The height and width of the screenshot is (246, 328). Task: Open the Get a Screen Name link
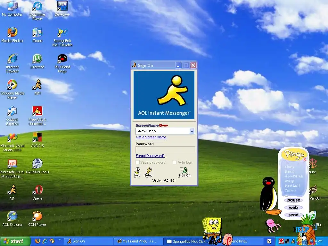151,137
